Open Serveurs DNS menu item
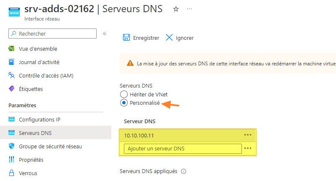 pyautogui.click(x=56, y=133)
